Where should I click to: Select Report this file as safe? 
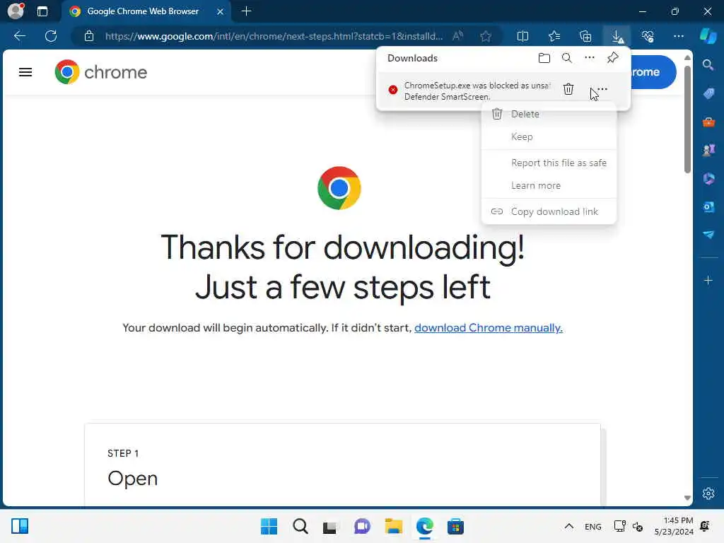549,163
